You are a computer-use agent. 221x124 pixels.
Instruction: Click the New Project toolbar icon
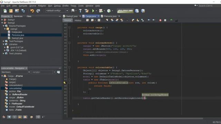[x=11, y=11]
